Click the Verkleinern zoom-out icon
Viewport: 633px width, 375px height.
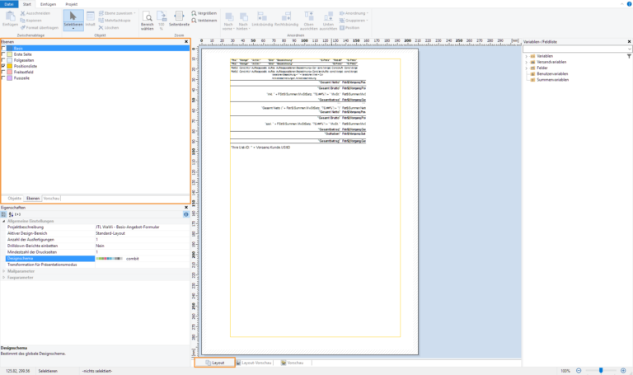coord(206,21)
